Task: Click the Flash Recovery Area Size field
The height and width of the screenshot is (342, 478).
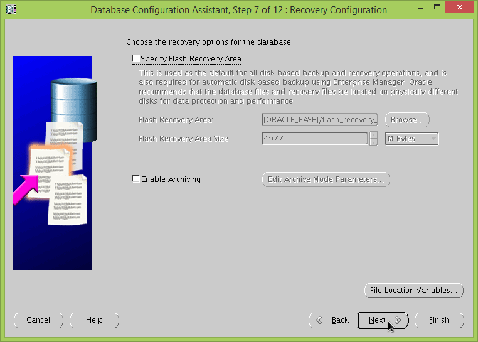Action: (314, 139)
